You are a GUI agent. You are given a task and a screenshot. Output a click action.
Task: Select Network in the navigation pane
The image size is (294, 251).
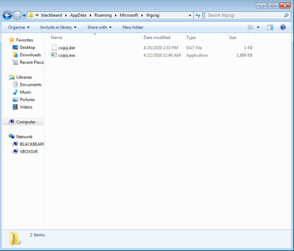click(x=24, y=137)
